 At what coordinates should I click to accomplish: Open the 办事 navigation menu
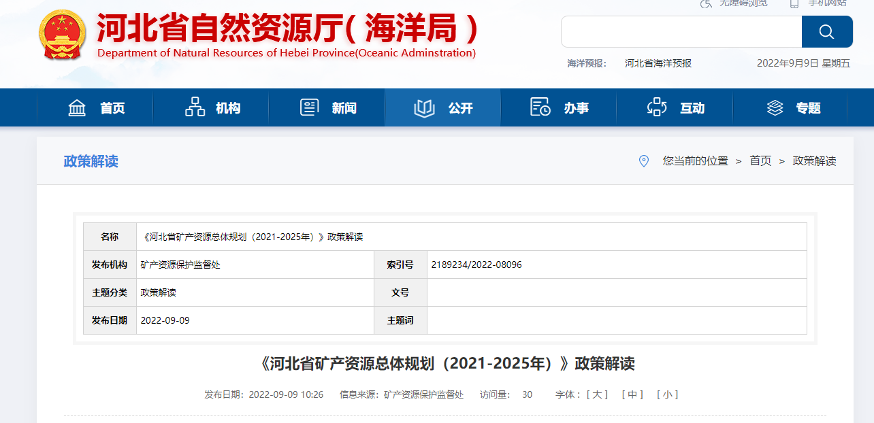pos(559,107)
